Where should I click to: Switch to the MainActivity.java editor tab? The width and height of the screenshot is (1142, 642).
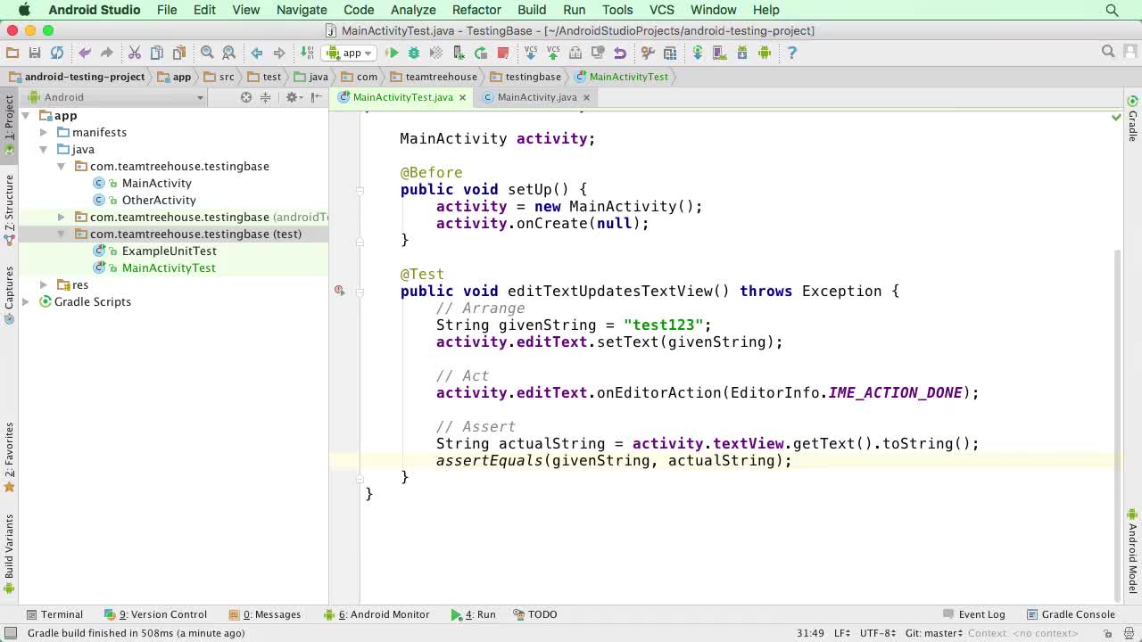(536, 97)
